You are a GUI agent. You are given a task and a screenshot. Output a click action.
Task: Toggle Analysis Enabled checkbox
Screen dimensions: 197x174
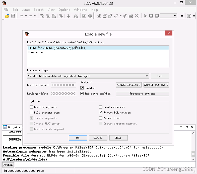(82, 88)
